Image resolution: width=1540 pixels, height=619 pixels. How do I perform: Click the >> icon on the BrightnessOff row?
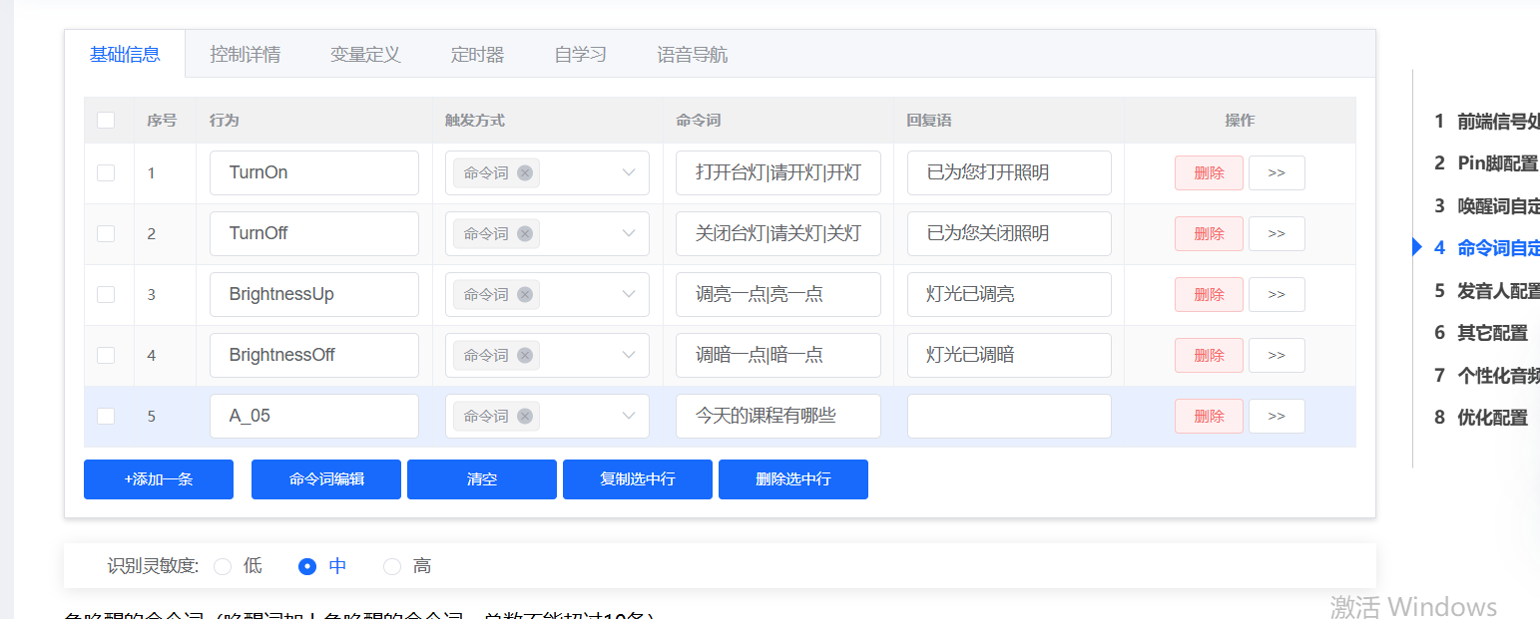1277,355
